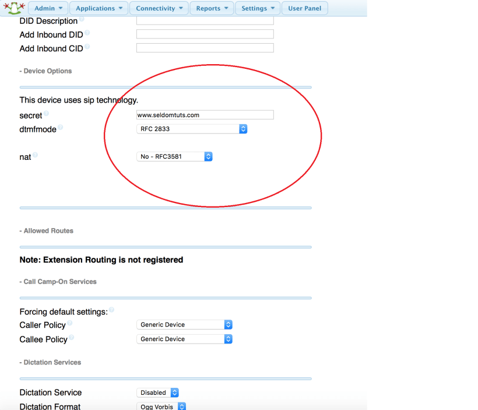Click the help icon next to dtmfmode
478x410 pixels.
tap(60, 127)
